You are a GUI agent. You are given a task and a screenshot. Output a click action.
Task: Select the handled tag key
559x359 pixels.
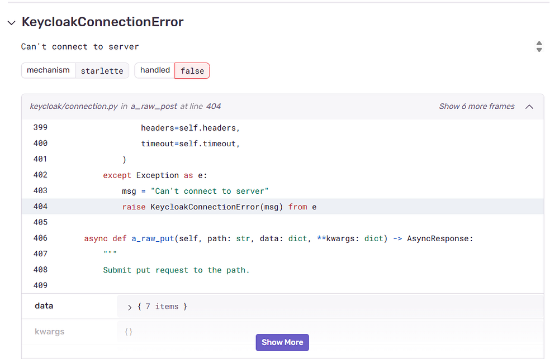155,70
